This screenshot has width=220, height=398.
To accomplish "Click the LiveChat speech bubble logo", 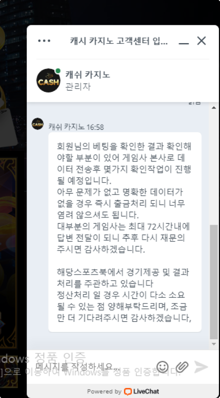I will (127, 391).
